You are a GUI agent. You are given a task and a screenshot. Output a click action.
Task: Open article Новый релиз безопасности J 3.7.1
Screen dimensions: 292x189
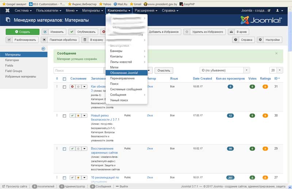tap(105, 117)
